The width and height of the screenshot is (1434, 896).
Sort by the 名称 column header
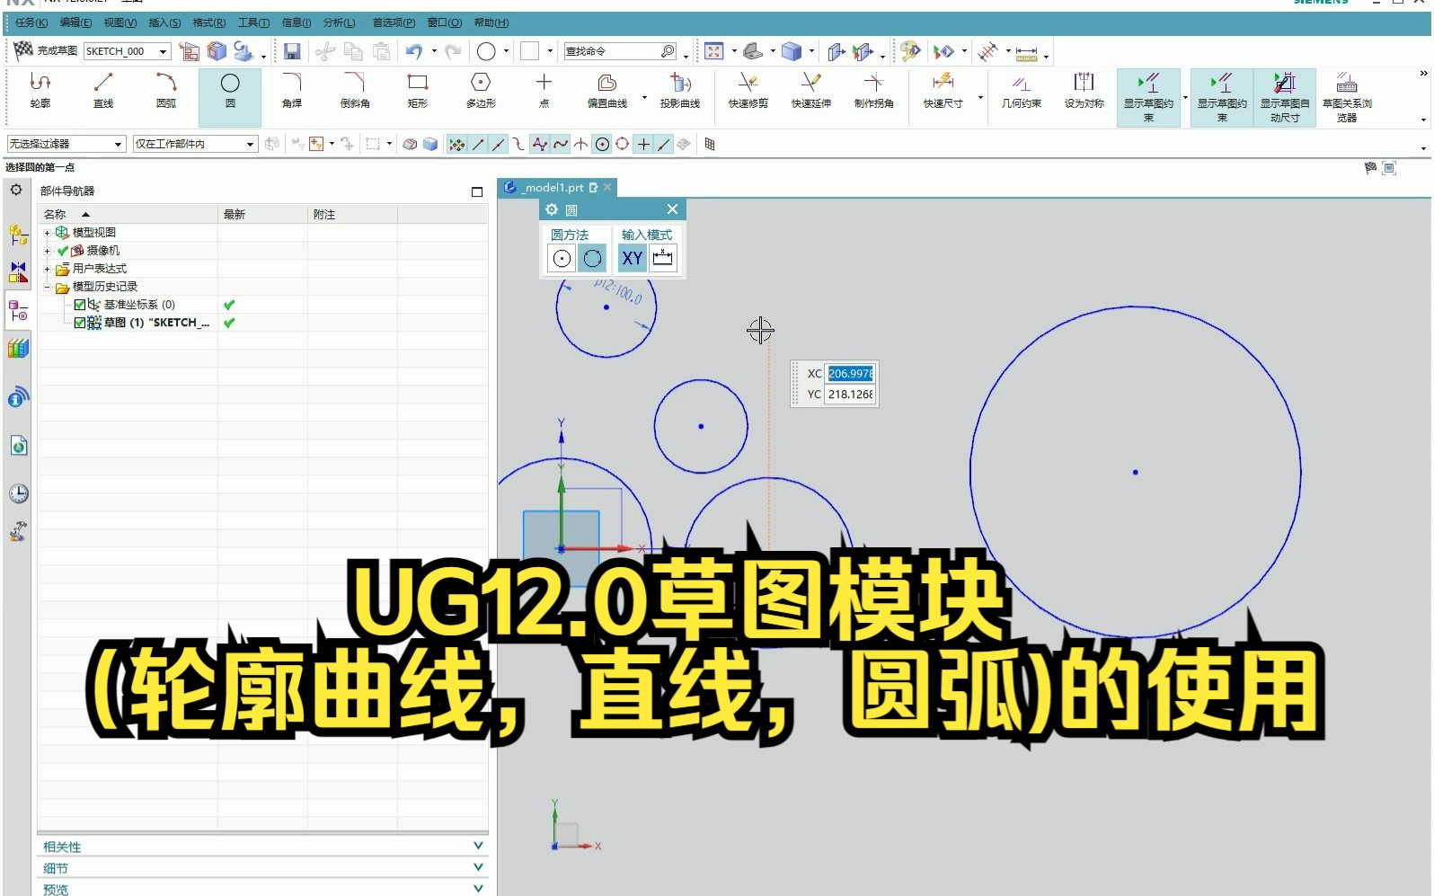128,214
